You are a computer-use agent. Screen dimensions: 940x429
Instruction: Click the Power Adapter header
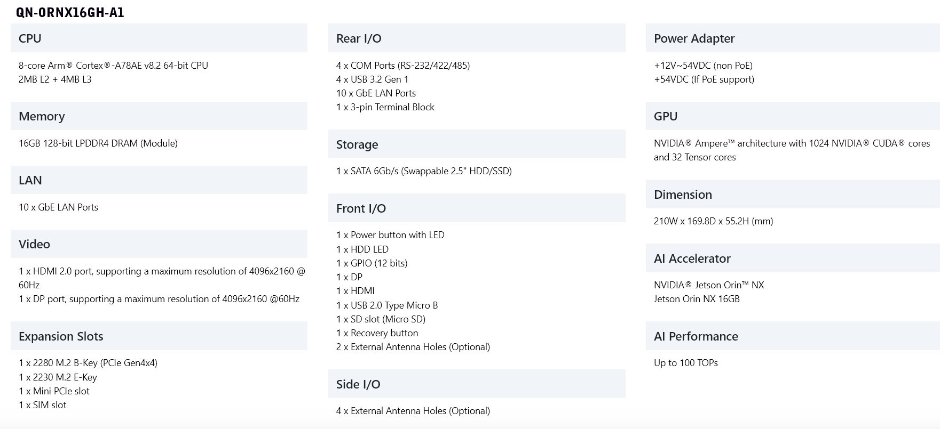click(793, 38)
